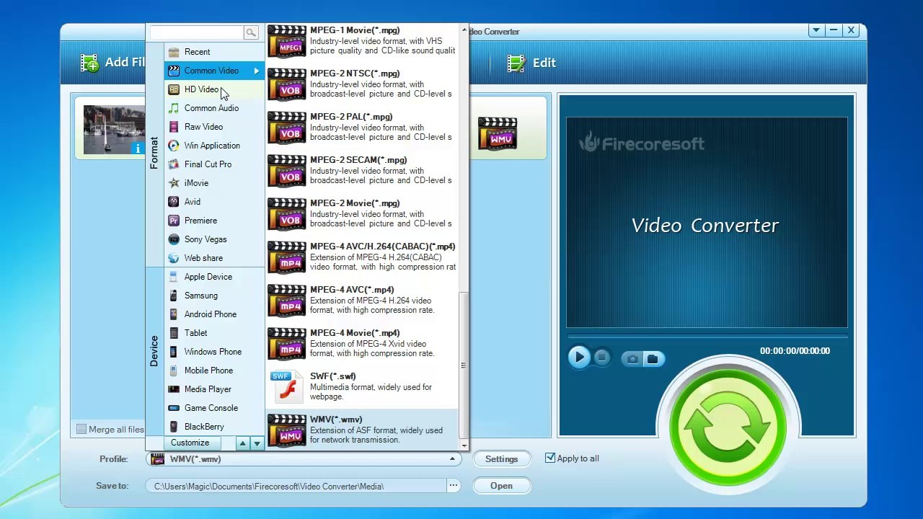This screenshot has height=519, width=923.
Task: Click the Tablet device icon
Action: (173, 333)
